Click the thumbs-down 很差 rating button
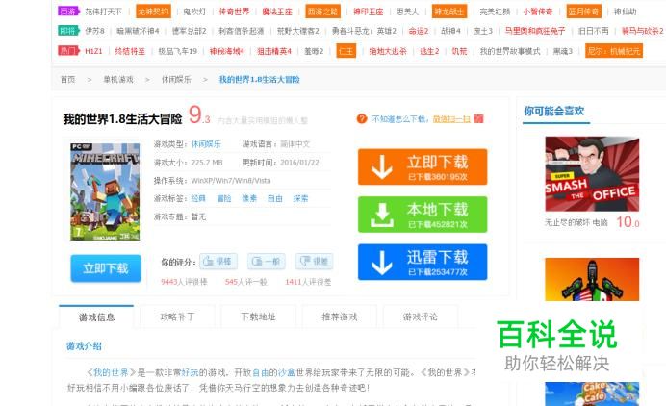This screenshot has height=406, width=666. 315,261
